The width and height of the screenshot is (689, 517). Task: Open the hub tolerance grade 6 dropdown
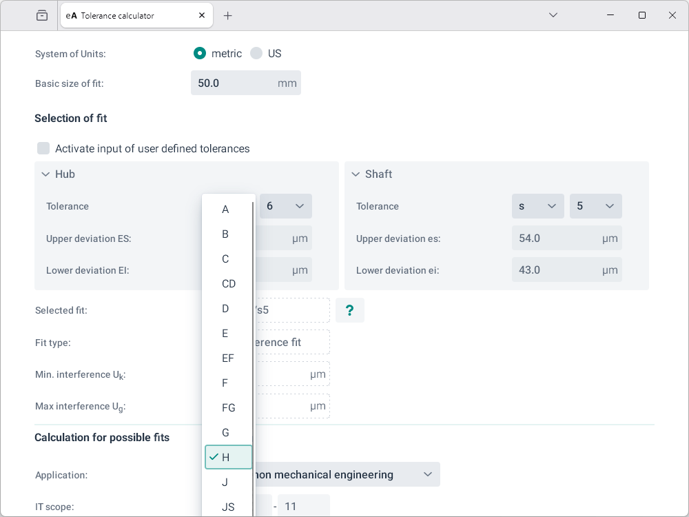coord(285,206)
